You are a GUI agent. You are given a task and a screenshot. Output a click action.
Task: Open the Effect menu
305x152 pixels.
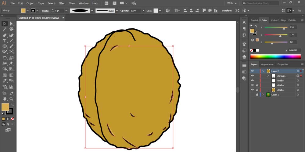tap(62, 3)
